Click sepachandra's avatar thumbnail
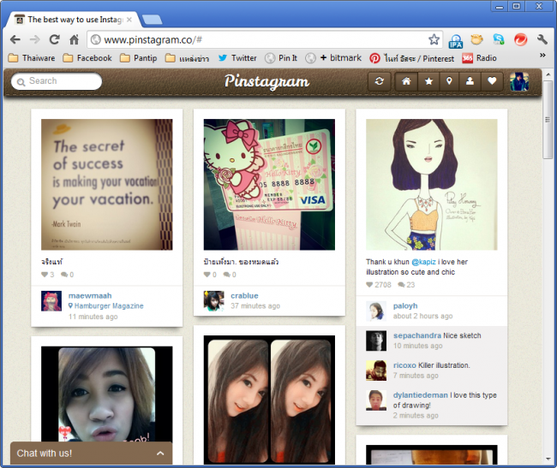 376,341
